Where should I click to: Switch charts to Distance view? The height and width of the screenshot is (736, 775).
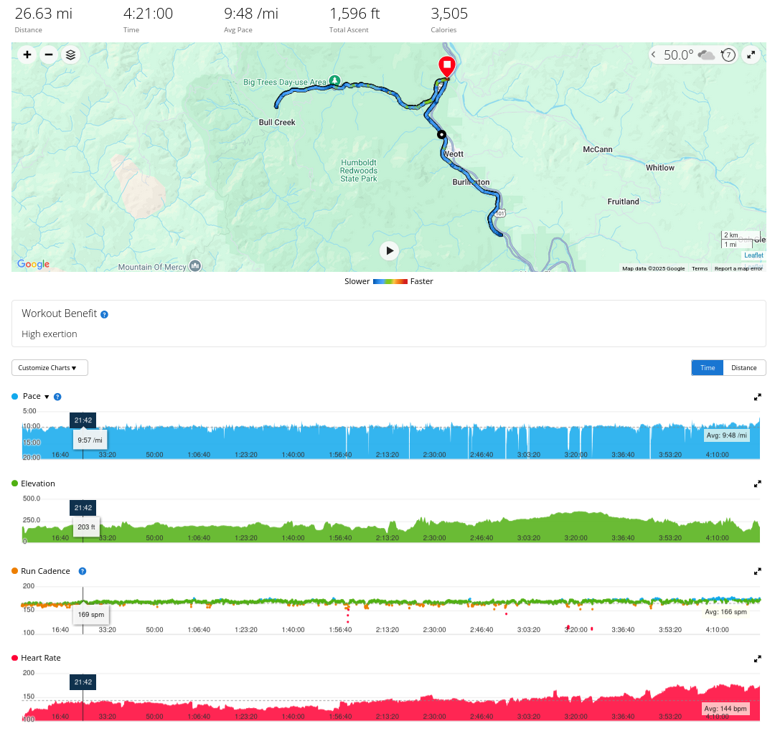click(744, 368)
